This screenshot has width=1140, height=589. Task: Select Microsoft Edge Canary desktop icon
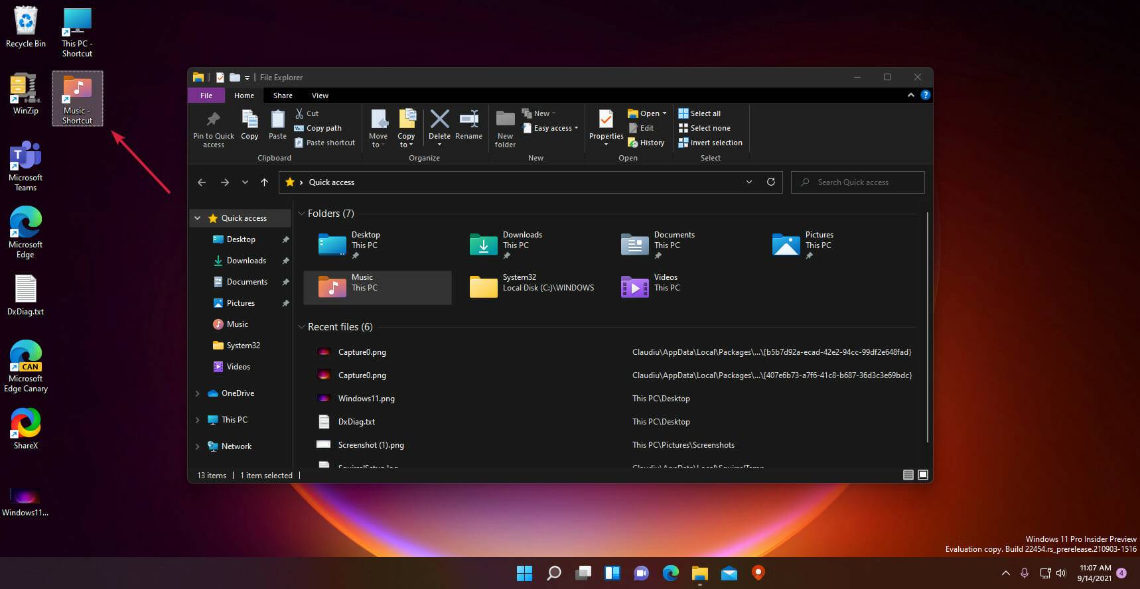pyautogui.click(x=25, y=366)
